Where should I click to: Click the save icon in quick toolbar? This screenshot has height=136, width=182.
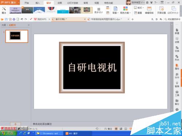click(x=6, y=19)
